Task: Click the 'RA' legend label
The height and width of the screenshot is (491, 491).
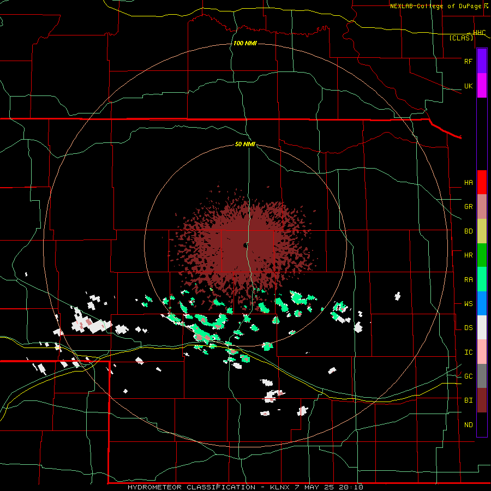Action: point(469,280)
